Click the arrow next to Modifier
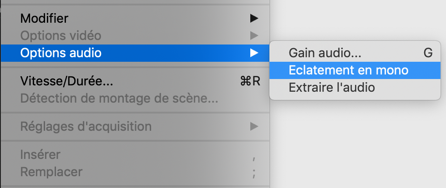The width and height of the screenshot is (446, 188). click(254, 19)
